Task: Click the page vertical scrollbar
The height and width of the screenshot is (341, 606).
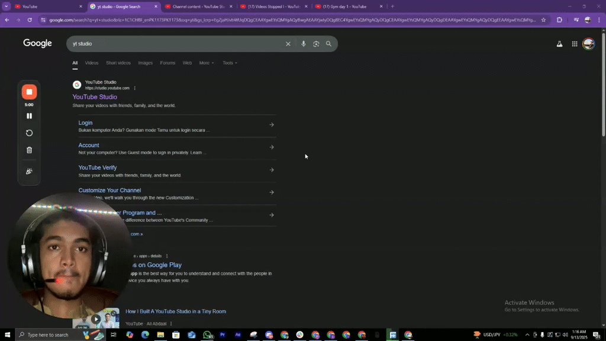Action: [x=603, y=83]
